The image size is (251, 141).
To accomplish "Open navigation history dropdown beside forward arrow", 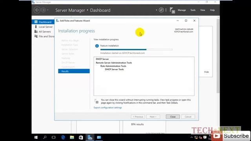I will click(x=47, y=10).
